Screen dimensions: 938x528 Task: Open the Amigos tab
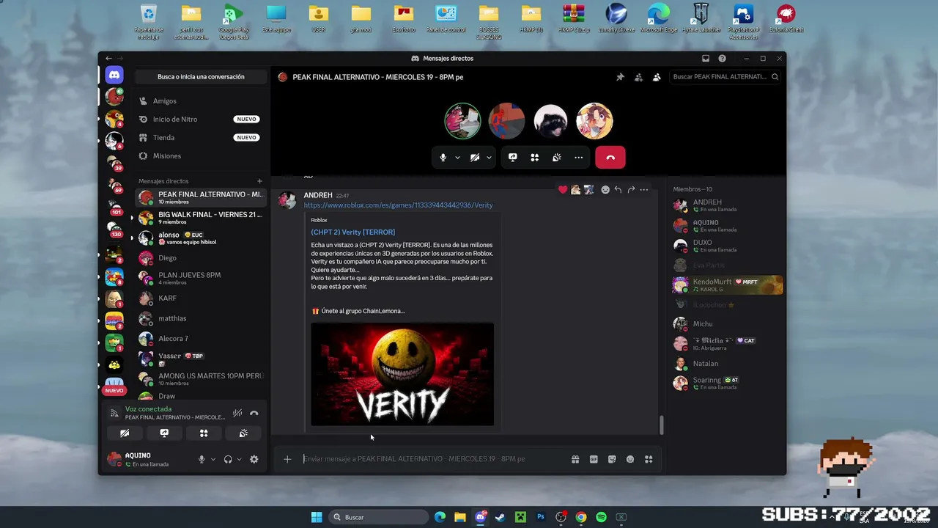202,101
